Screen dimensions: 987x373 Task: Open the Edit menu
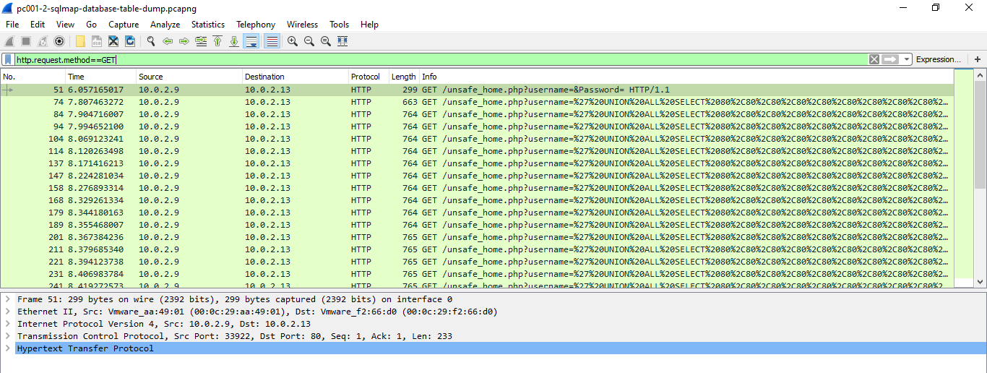pyautogui.click(x=38, y=25)
